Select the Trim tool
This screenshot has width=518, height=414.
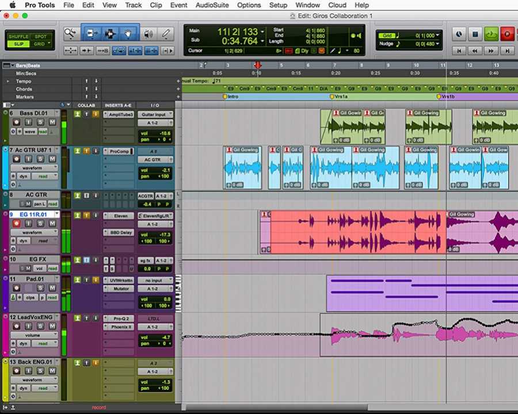click(91, 34)
